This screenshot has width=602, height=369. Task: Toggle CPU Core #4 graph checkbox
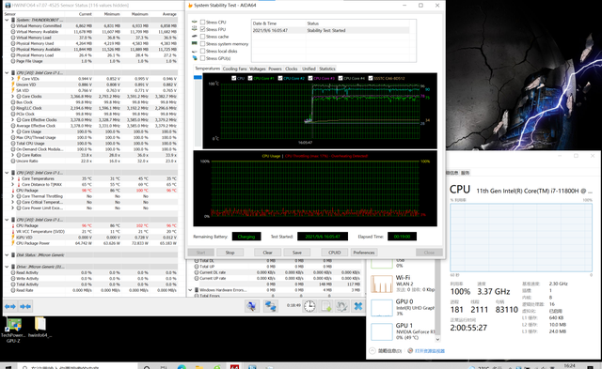click(x=341, y=78)
